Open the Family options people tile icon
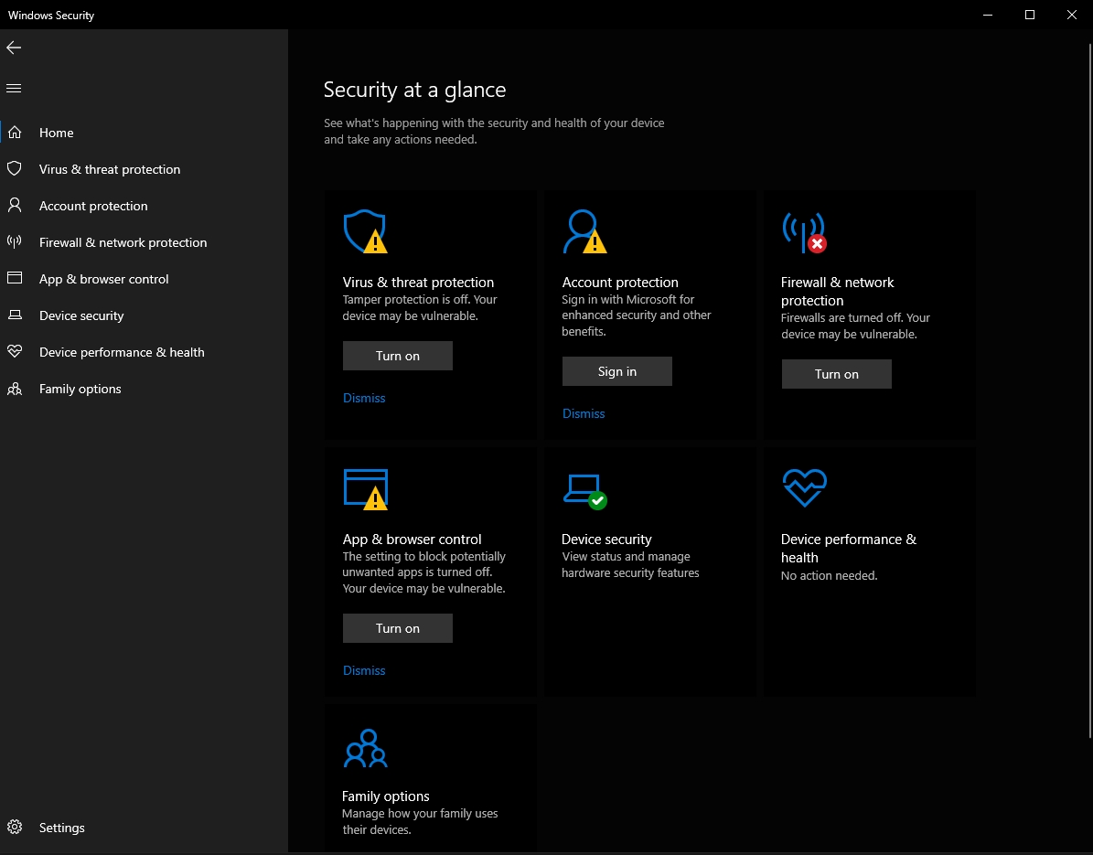The image size is (1093, 855). click(365, 748)
